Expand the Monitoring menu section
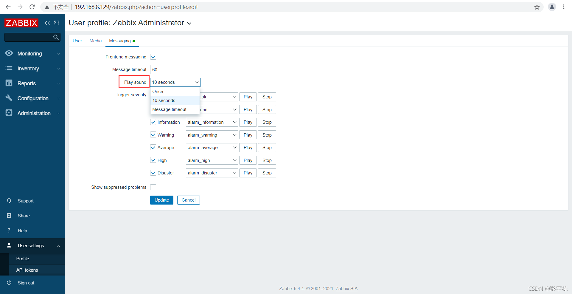The image size is (572, 294). point(32,53)
